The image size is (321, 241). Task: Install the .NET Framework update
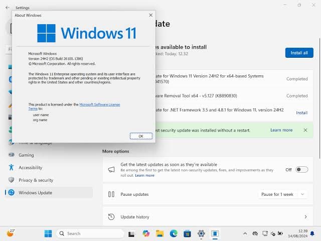302,112
